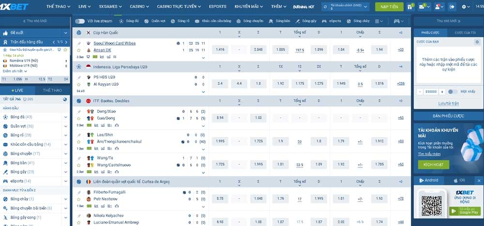Open the grid list view icon menu
This screenshot has height=226, width=484.
pyautogui.click(x=379, y=21)
